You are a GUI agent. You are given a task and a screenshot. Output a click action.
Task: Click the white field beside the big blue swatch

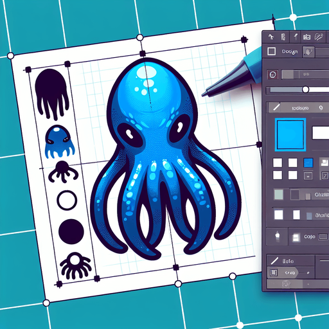321,133
